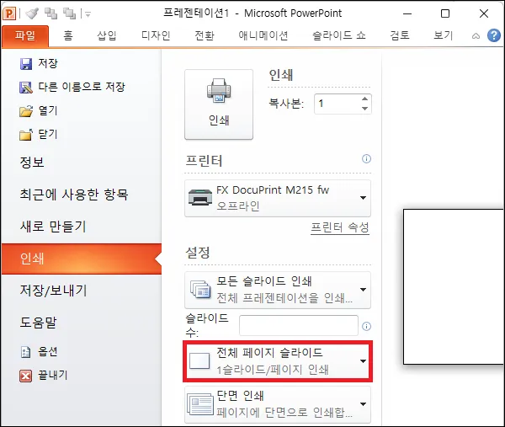Click the PowerPoint app icon in title bar
The width and height of the screenshot is (505, 427).
[x=9, y=13]
